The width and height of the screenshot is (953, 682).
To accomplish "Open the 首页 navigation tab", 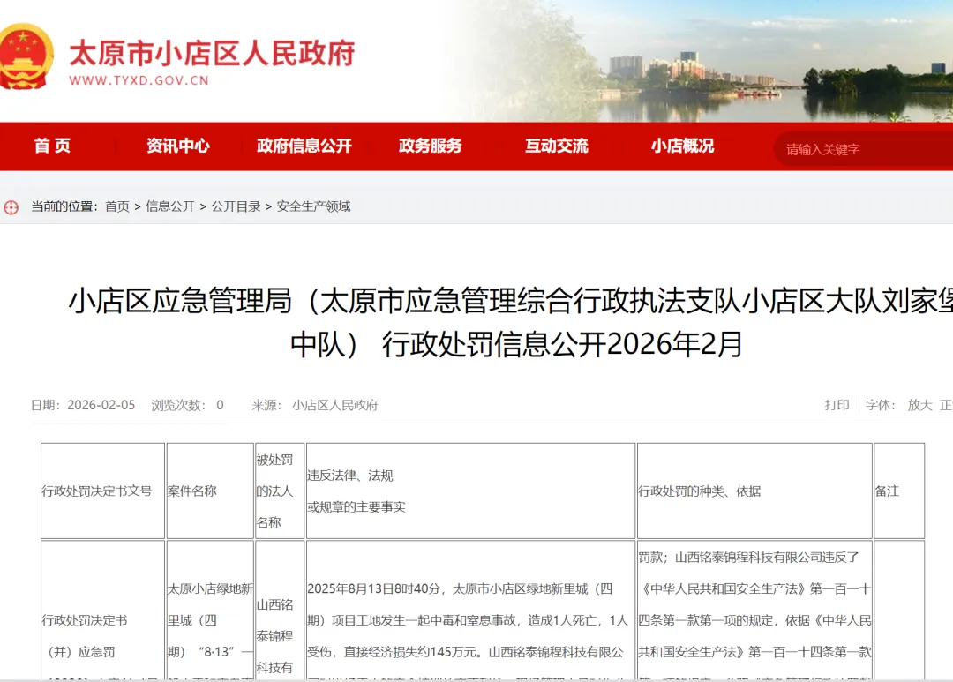I will 52,146.
